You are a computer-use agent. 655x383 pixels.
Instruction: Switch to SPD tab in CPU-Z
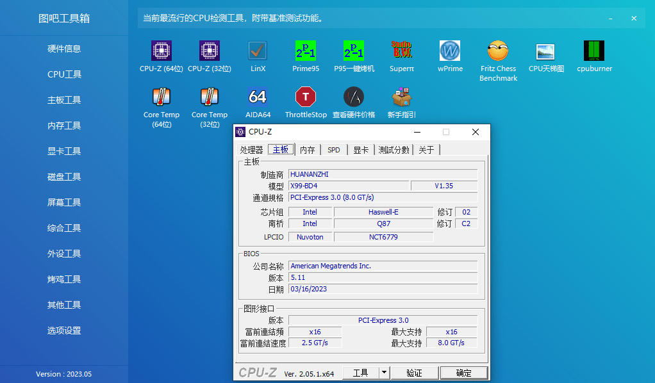(334, 150)
